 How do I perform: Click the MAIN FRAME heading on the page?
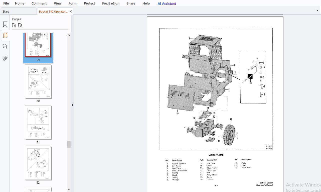216,155
